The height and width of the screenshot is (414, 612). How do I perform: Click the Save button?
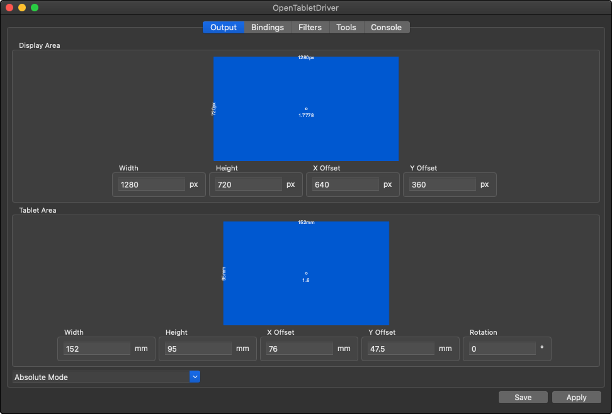(x=523, y=397)
